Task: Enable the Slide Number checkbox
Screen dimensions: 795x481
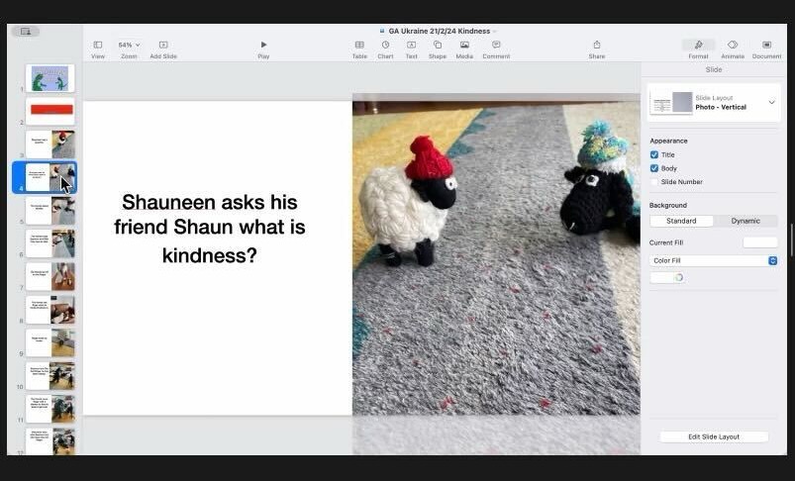Action: coord(654,182)
